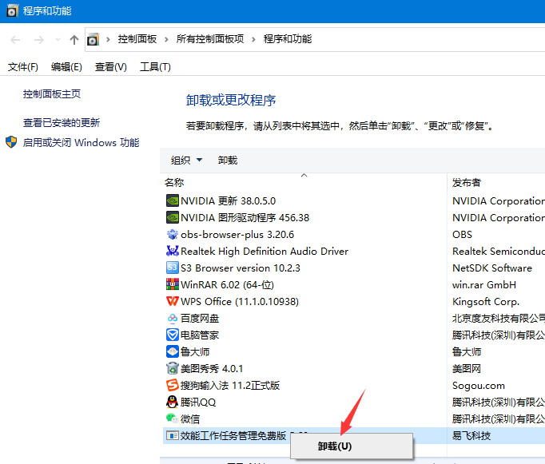Click publisher 美图网 cell
The height and width of the screenshot is (464, 545).
point(467,368)
